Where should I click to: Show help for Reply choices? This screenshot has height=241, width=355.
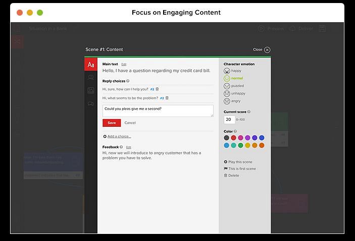pyautogui.click(x=128, y=81)
